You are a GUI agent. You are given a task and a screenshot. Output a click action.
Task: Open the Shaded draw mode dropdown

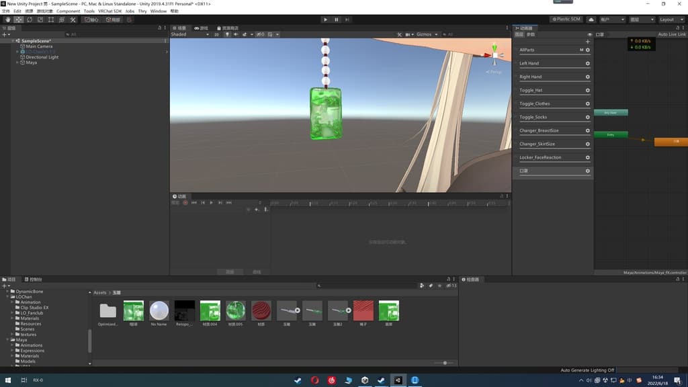188,34
